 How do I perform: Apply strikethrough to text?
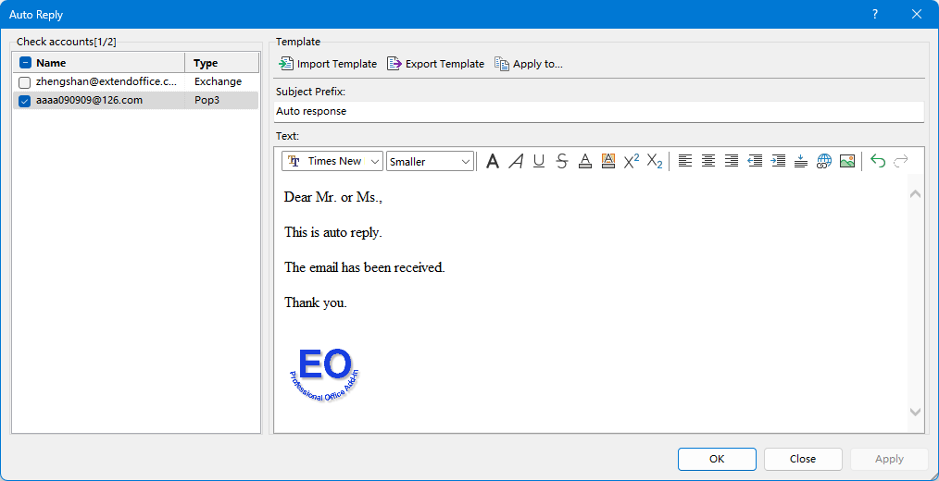562,162
